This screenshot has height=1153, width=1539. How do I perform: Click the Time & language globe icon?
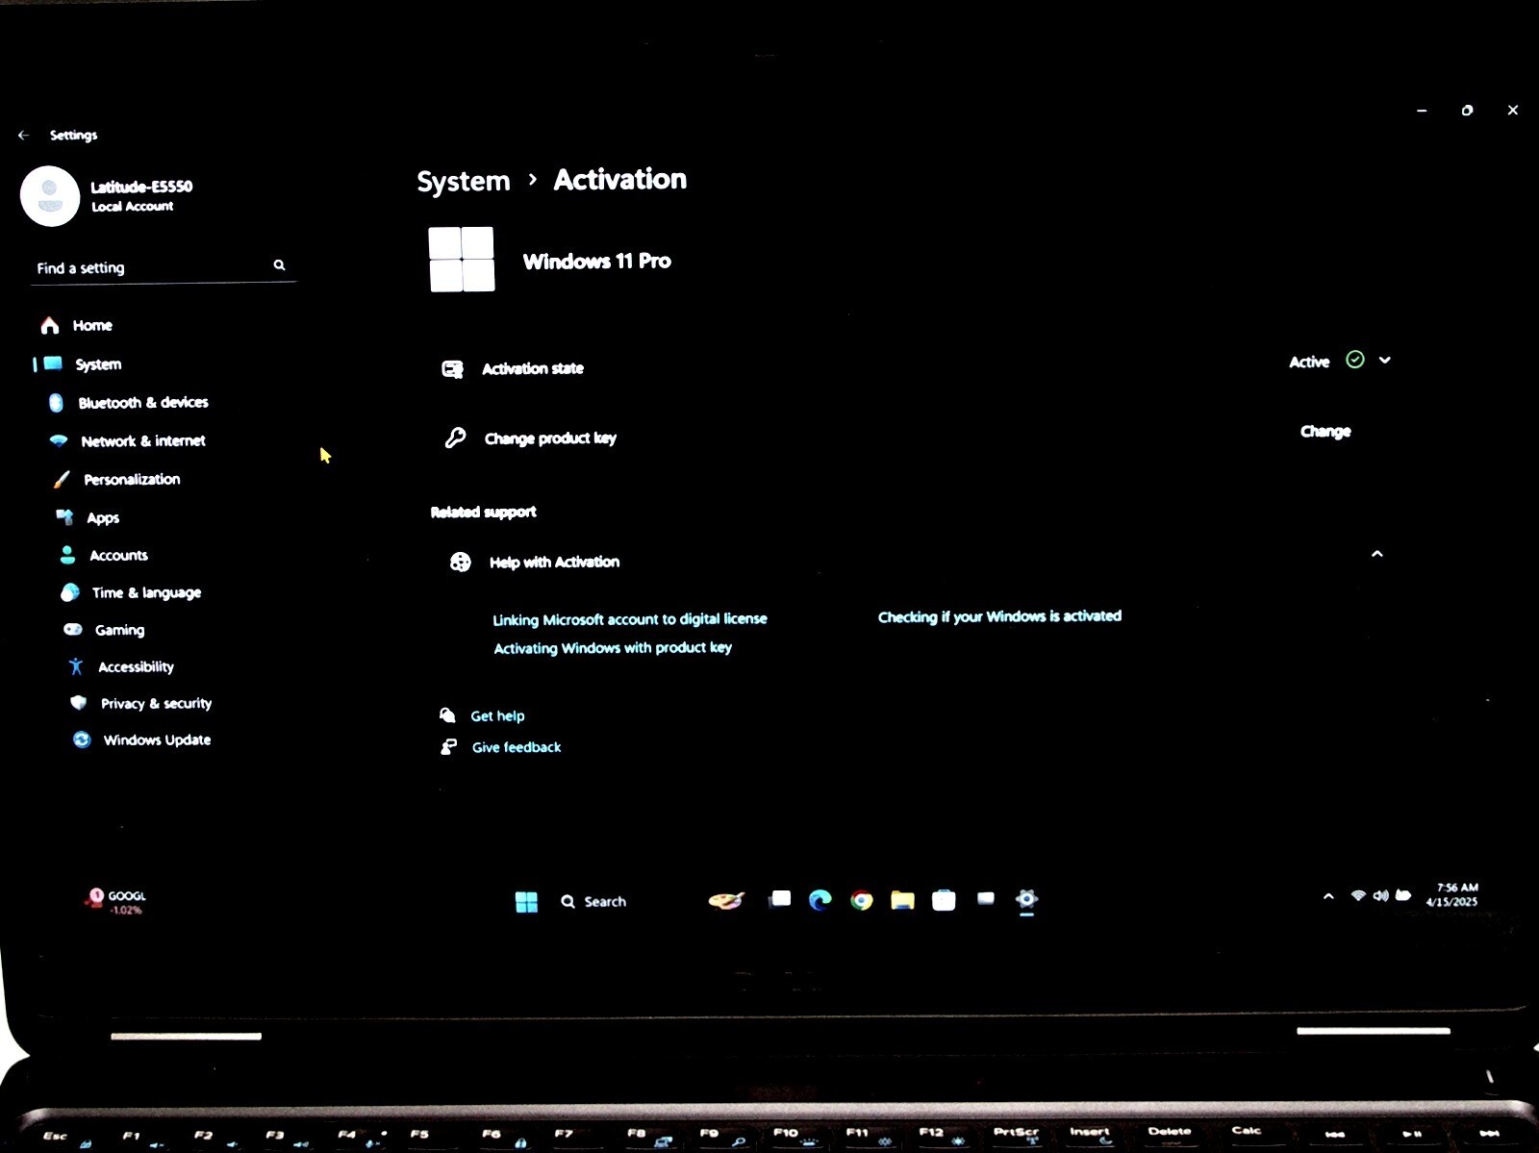tap(70, 592)
